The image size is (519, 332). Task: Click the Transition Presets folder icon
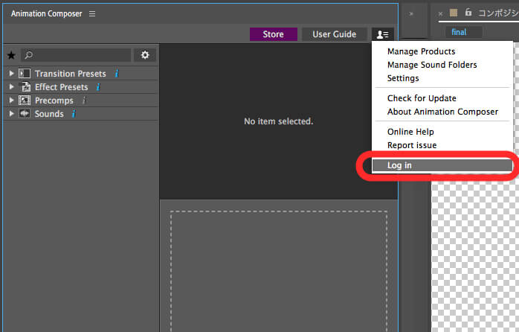coord(24,73)
